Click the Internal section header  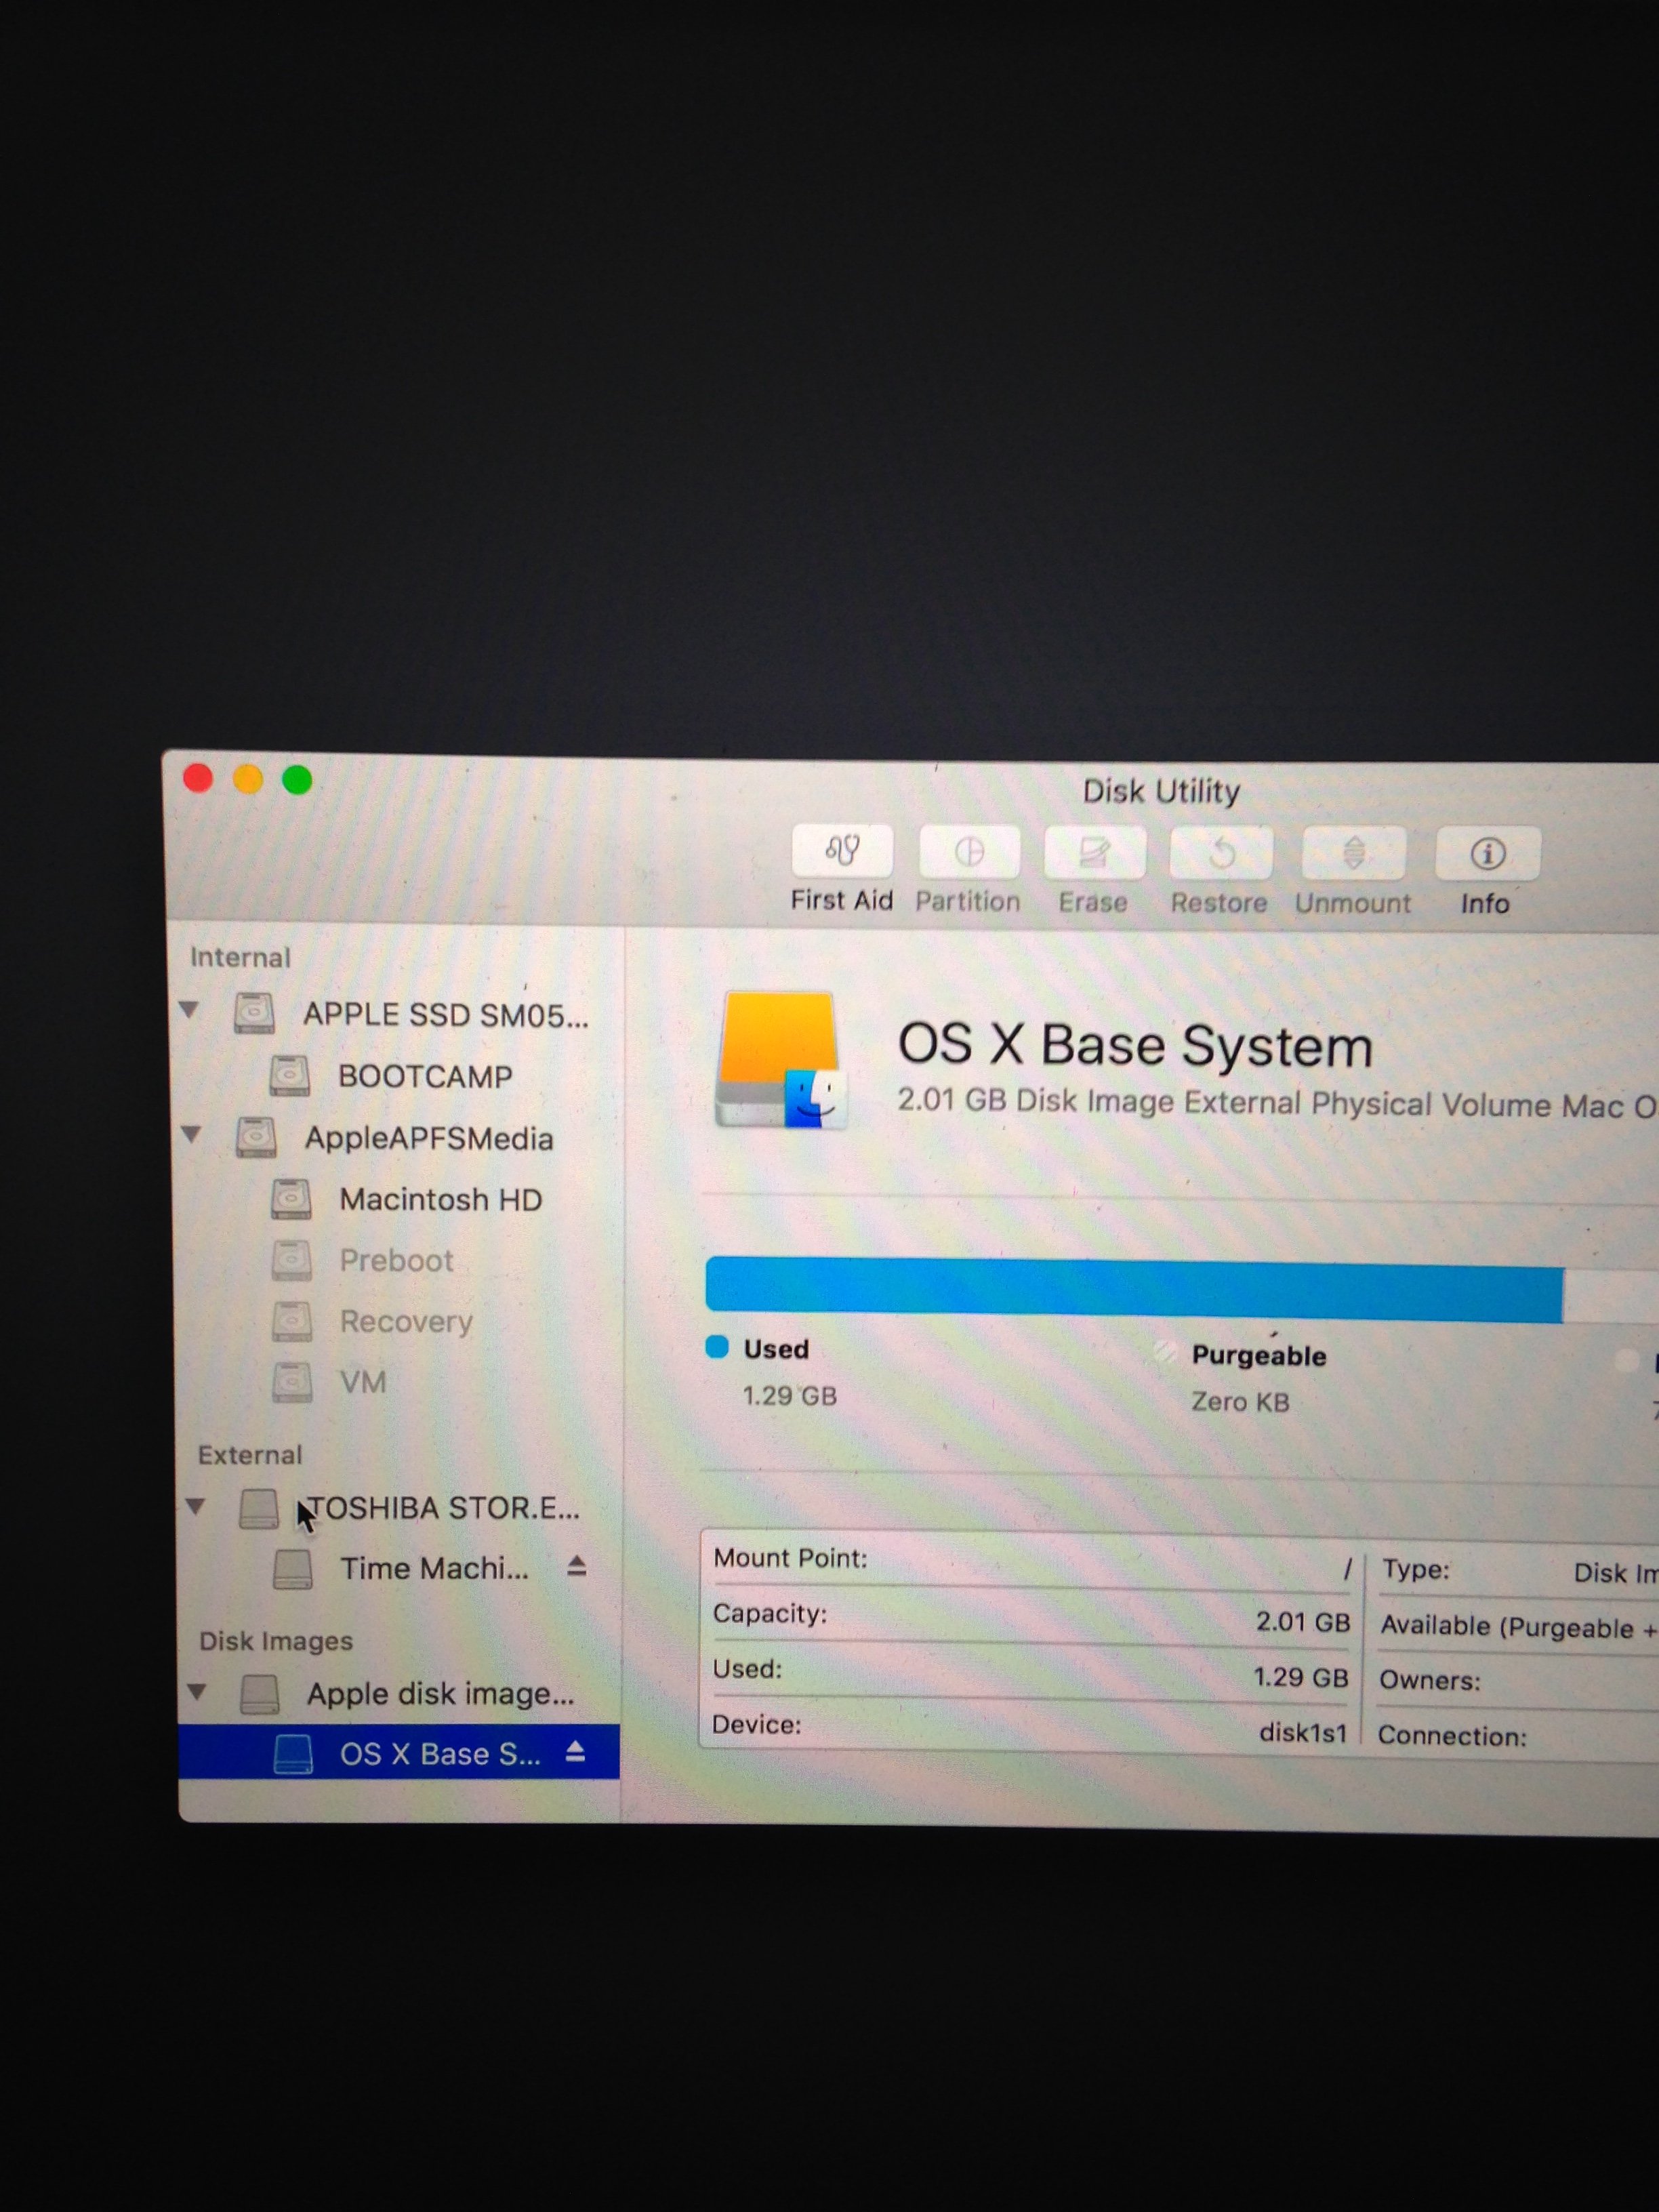coord(240,957)
